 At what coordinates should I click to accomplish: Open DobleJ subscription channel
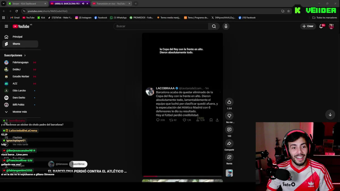point(20,70)
